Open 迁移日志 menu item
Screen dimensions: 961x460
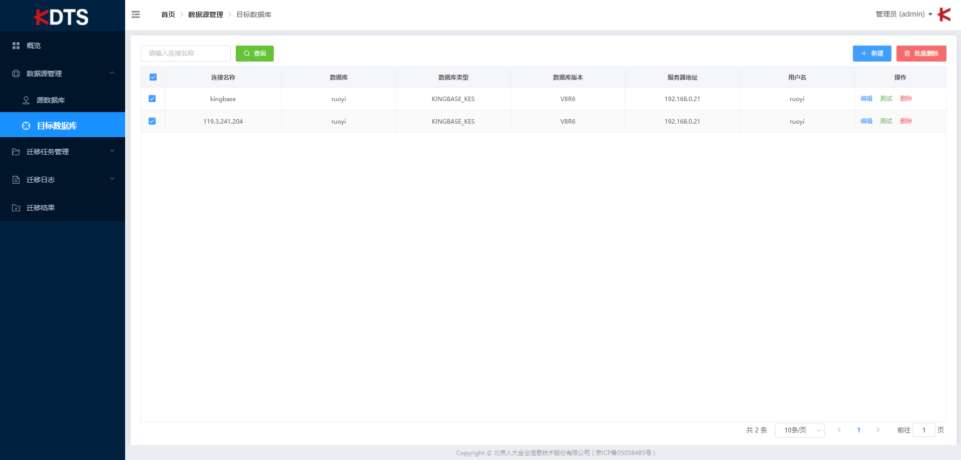[63, 180]
